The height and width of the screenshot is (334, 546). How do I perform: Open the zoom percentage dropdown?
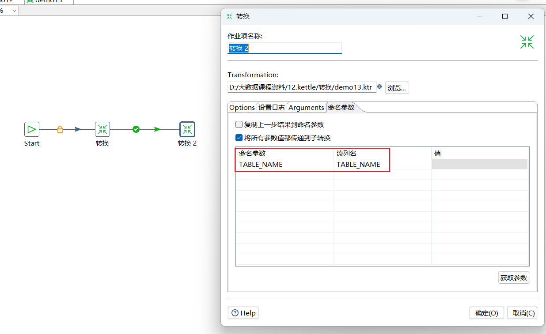14,11
